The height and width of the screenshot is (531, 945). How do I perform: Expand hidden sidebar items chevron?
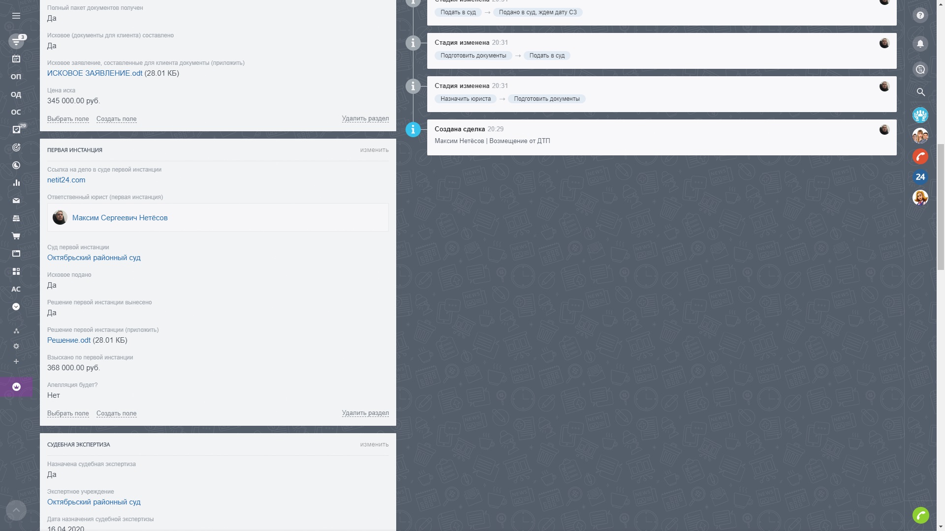[16, 307]
